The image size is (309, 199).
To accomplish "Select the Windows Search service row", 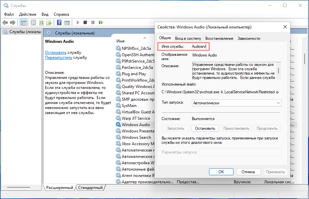I will [x=135, y=137].
